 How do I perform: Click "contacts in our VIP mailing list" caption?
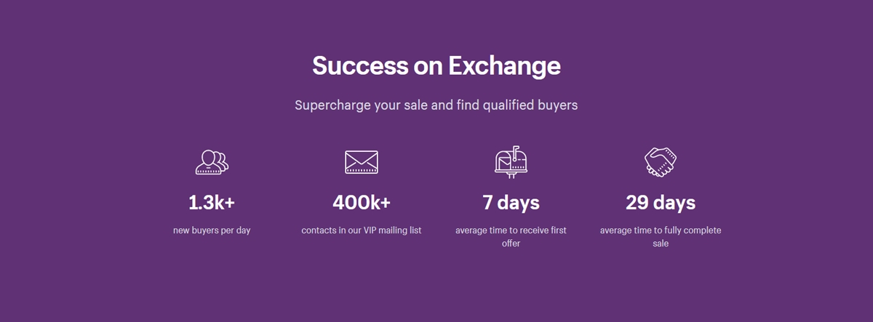pos(362,230)
